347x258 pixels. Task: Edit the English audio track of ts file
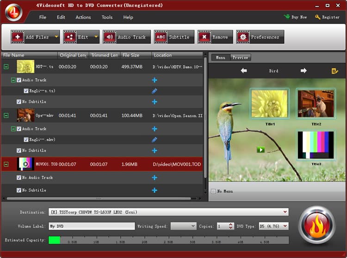point(155,91)
